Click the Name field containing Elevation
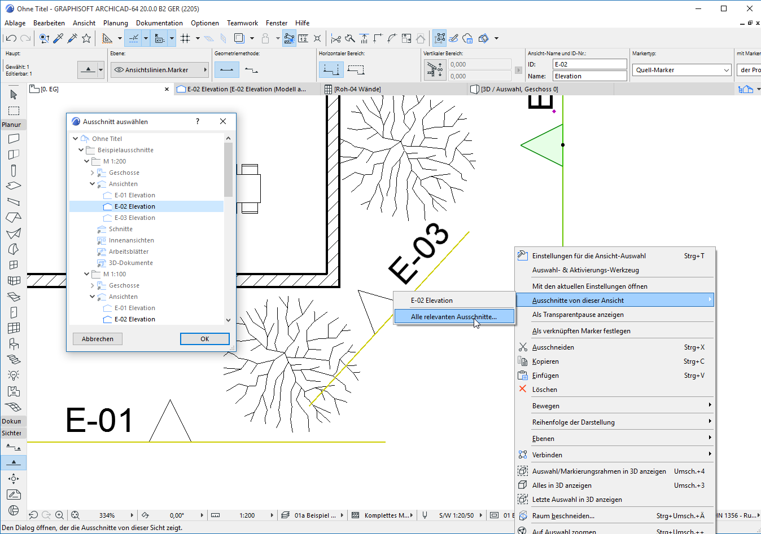This screenshot has height=534, width=761. click(589, 76)
